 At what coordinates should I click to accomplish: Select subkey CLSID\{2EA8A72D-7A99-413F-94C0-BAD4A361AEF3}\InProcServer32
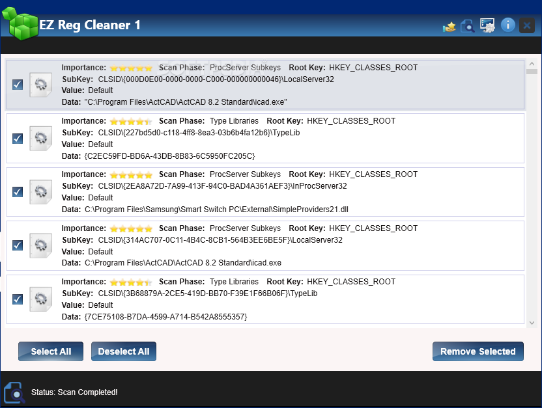pos(223,186)
